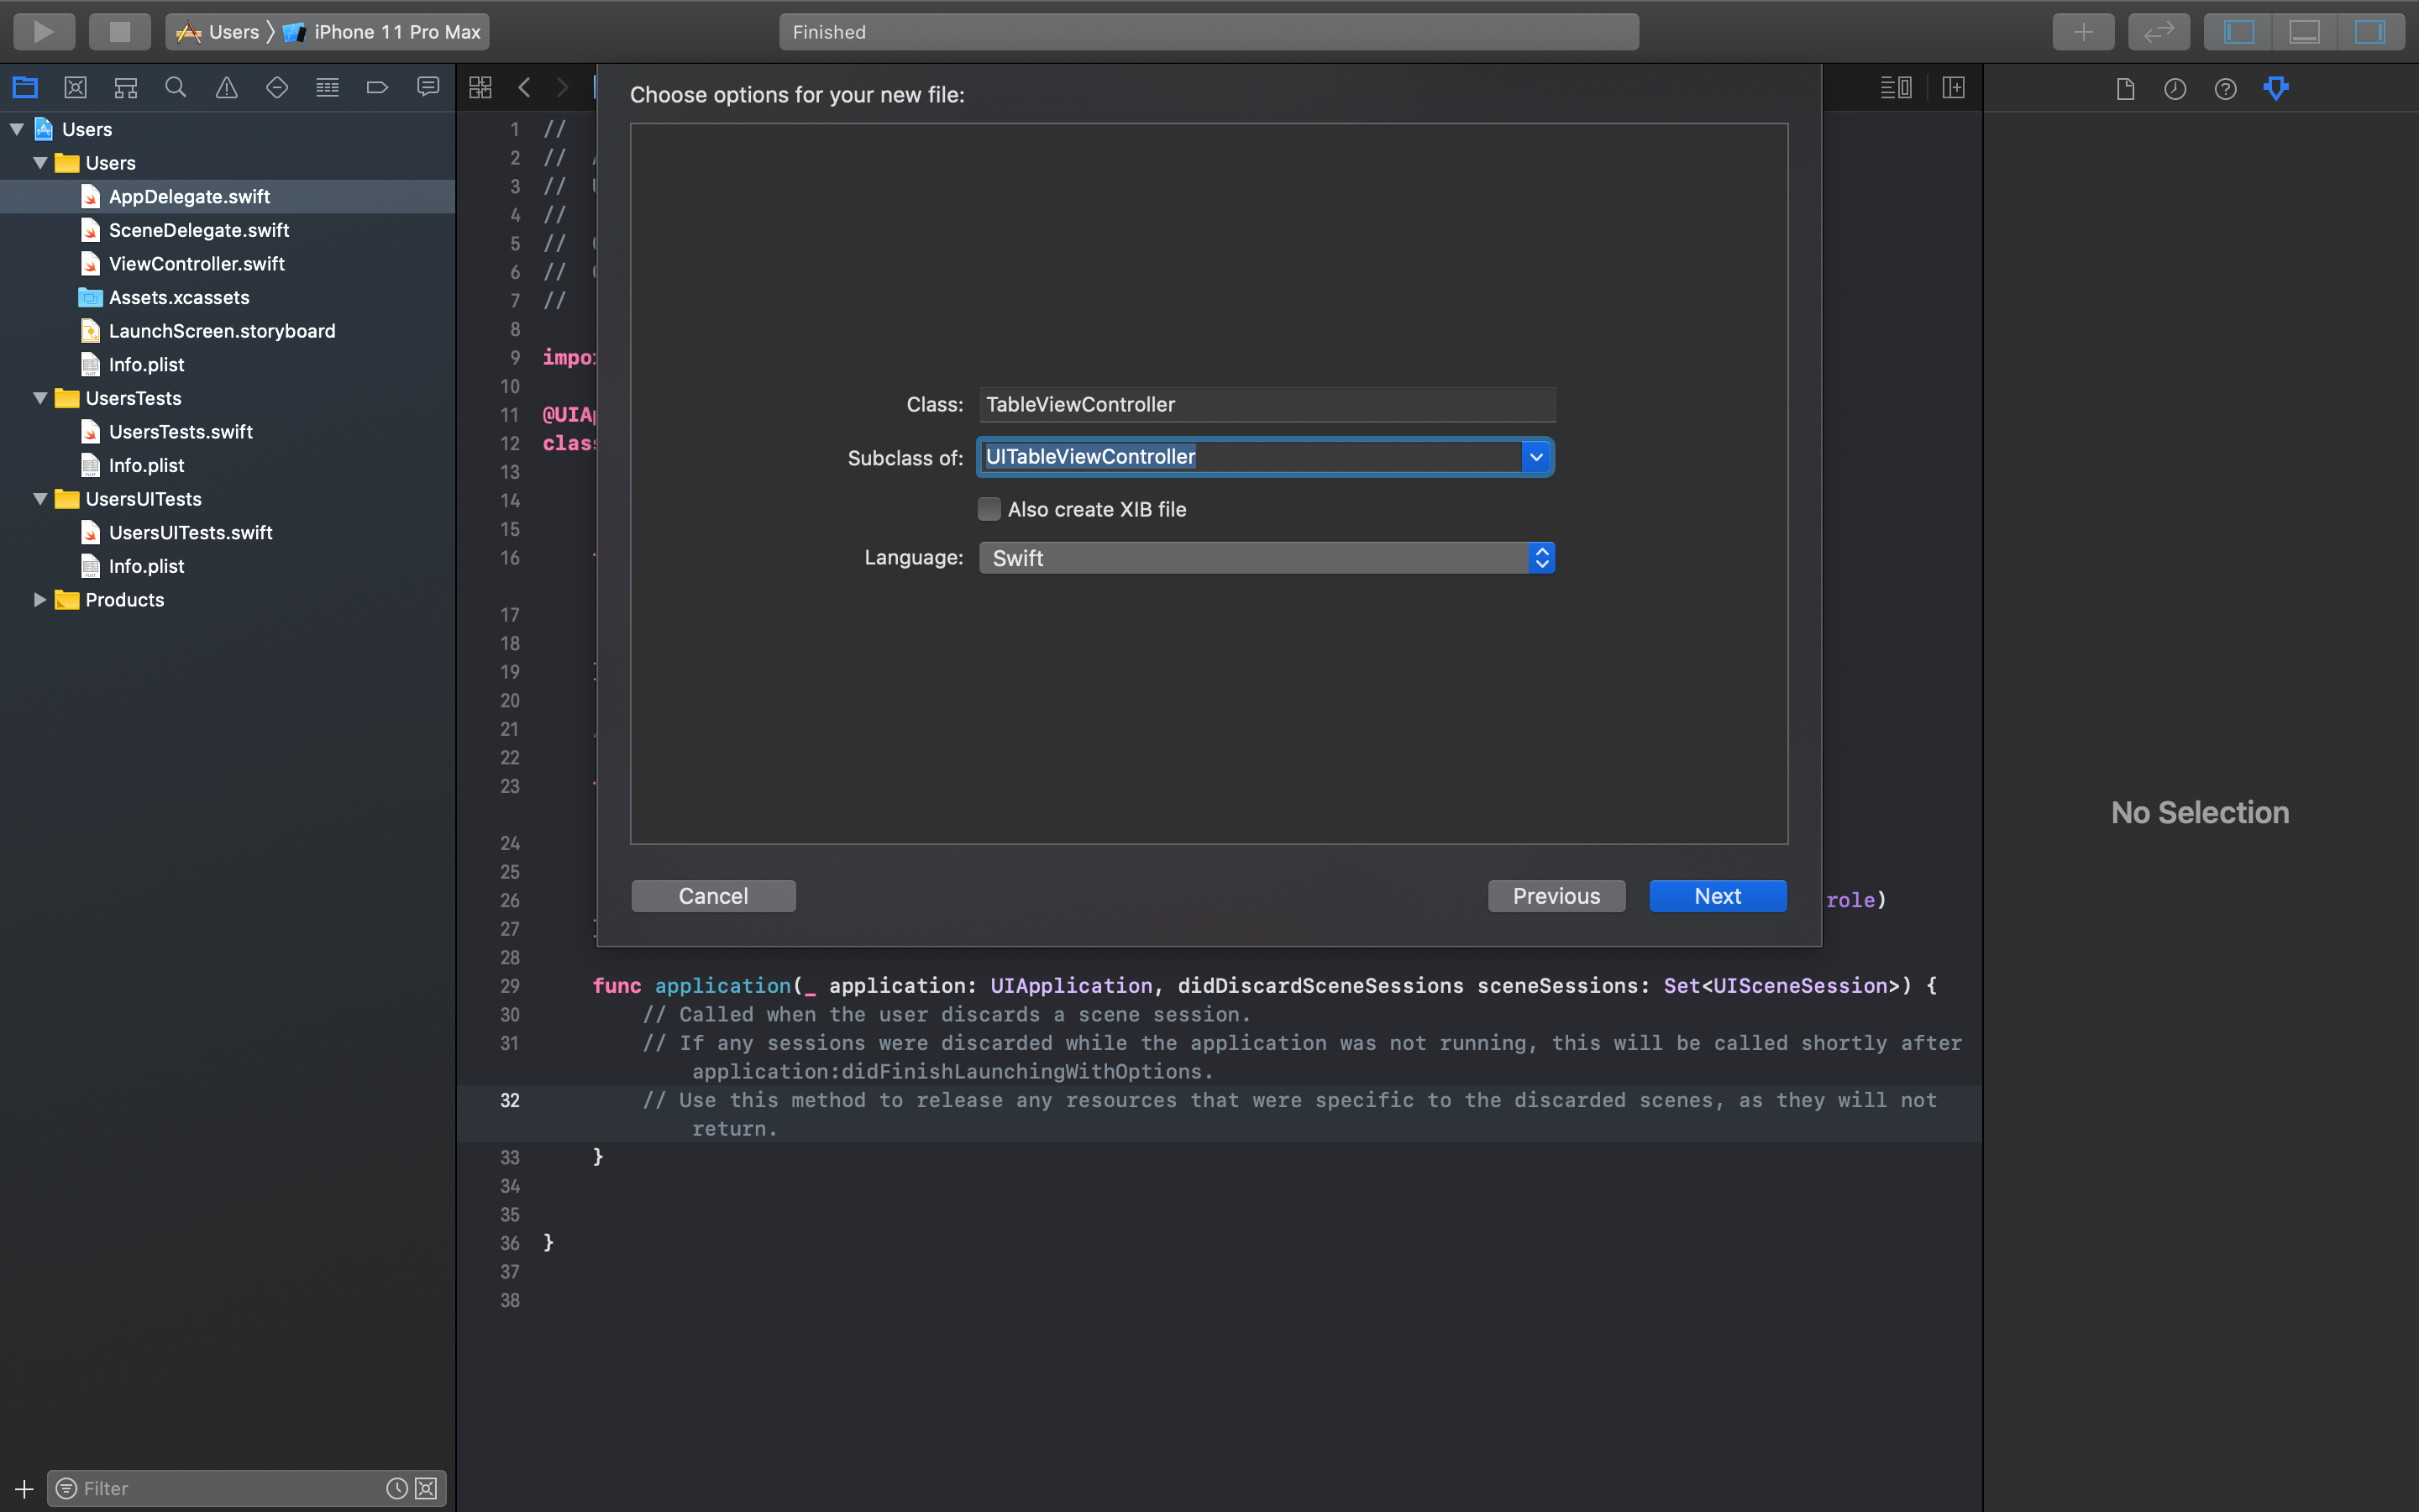
Task: Toggle the code review arrows button
Action: click(2159, 32)
